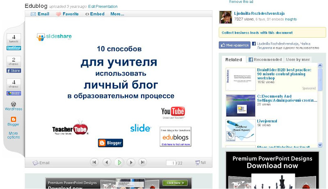Jump to the first slide
This screenshot has height=189, width=328.
click(94, 162)
